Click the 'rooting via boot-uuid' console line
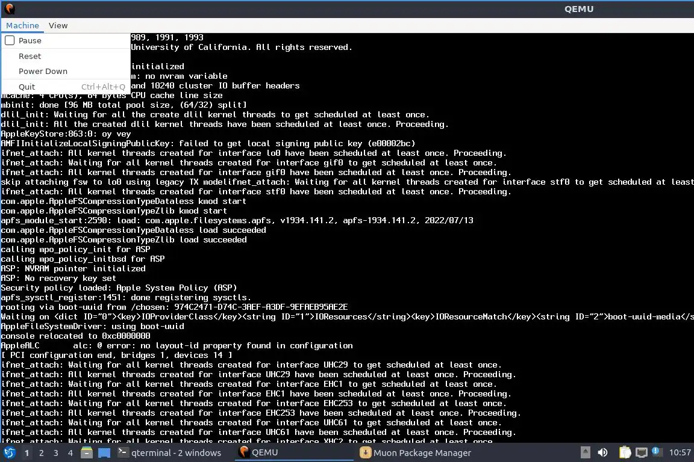Image resolution: width=694 pixels, height=462 pixels. click(174, 307)
